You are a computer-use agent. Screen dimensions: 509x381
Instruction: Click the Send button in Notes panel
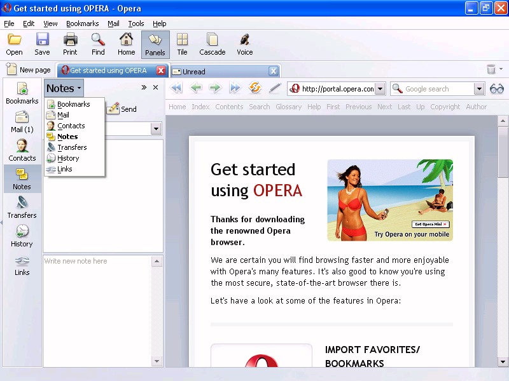(x=122, y=109)
